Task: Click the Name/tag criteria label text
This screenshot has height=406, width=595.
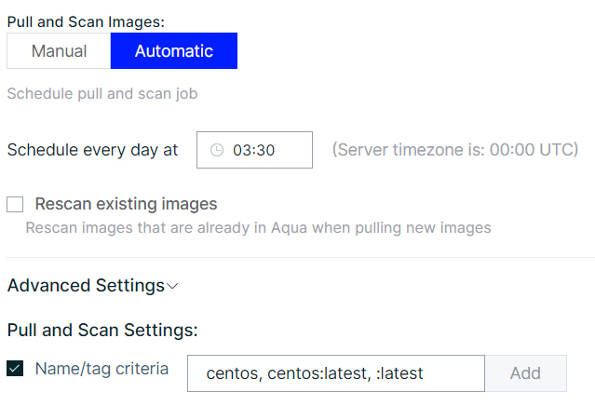Action: (101, 369)
